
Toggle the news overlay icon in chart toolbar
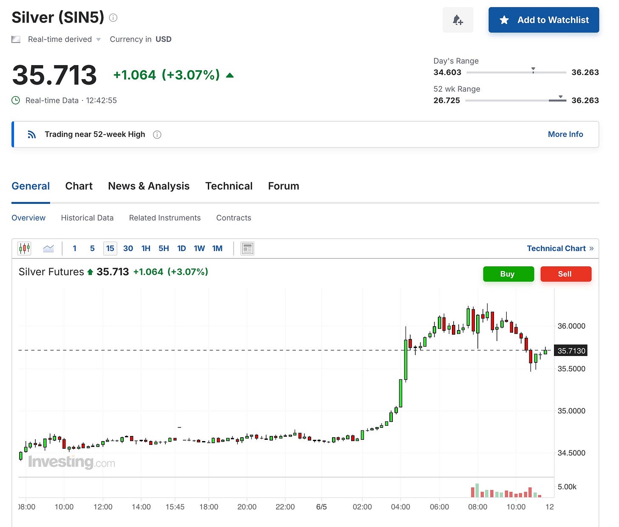247,248
